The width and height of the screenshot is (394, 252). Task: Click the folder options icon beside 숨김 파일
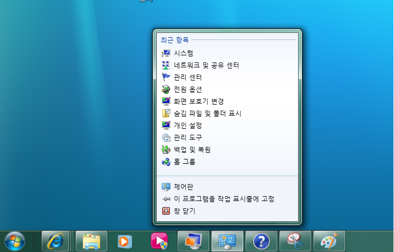tap(166, 113)
